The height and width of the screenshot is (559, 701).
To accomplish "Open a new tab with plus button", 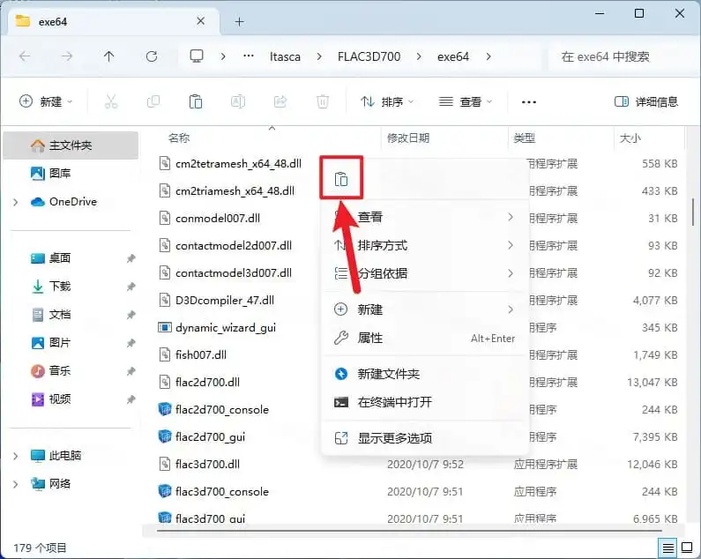I will (239, 21).
